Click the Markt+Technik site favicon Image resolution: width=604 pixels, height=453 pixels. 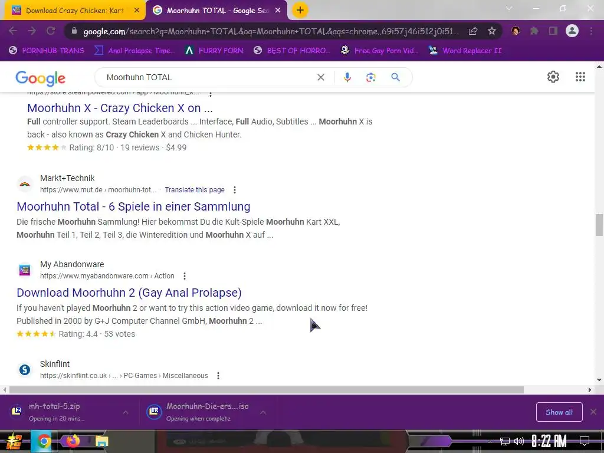pos(25,184)
